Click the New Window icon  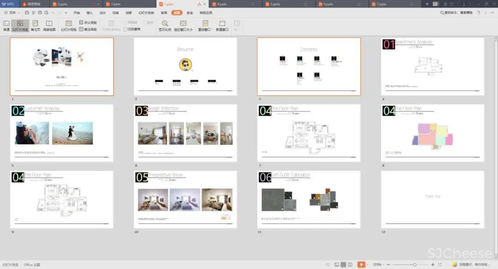click(x=222, y=23)
